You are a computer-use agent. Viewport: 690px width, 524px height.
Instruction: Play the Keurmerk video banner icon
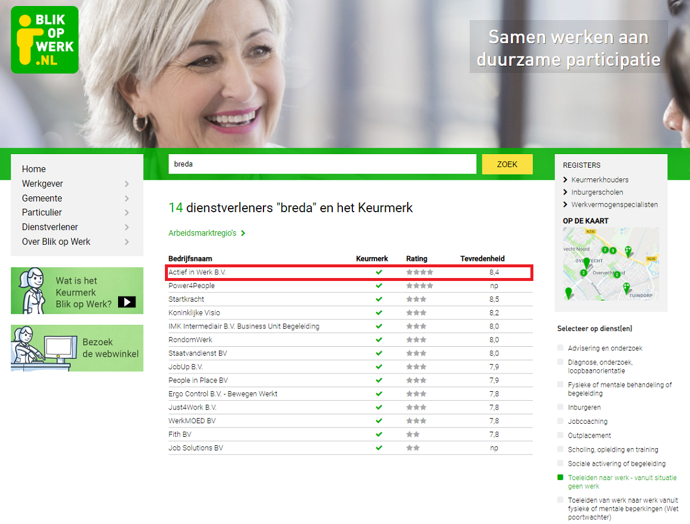126,302
